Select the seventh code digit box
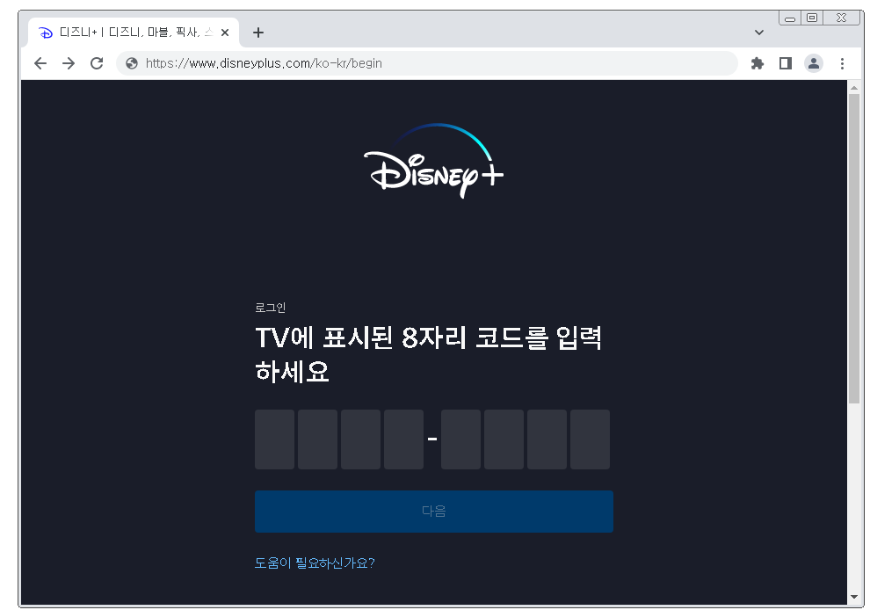This screenshot has height=610, width=870. [547, 439]
